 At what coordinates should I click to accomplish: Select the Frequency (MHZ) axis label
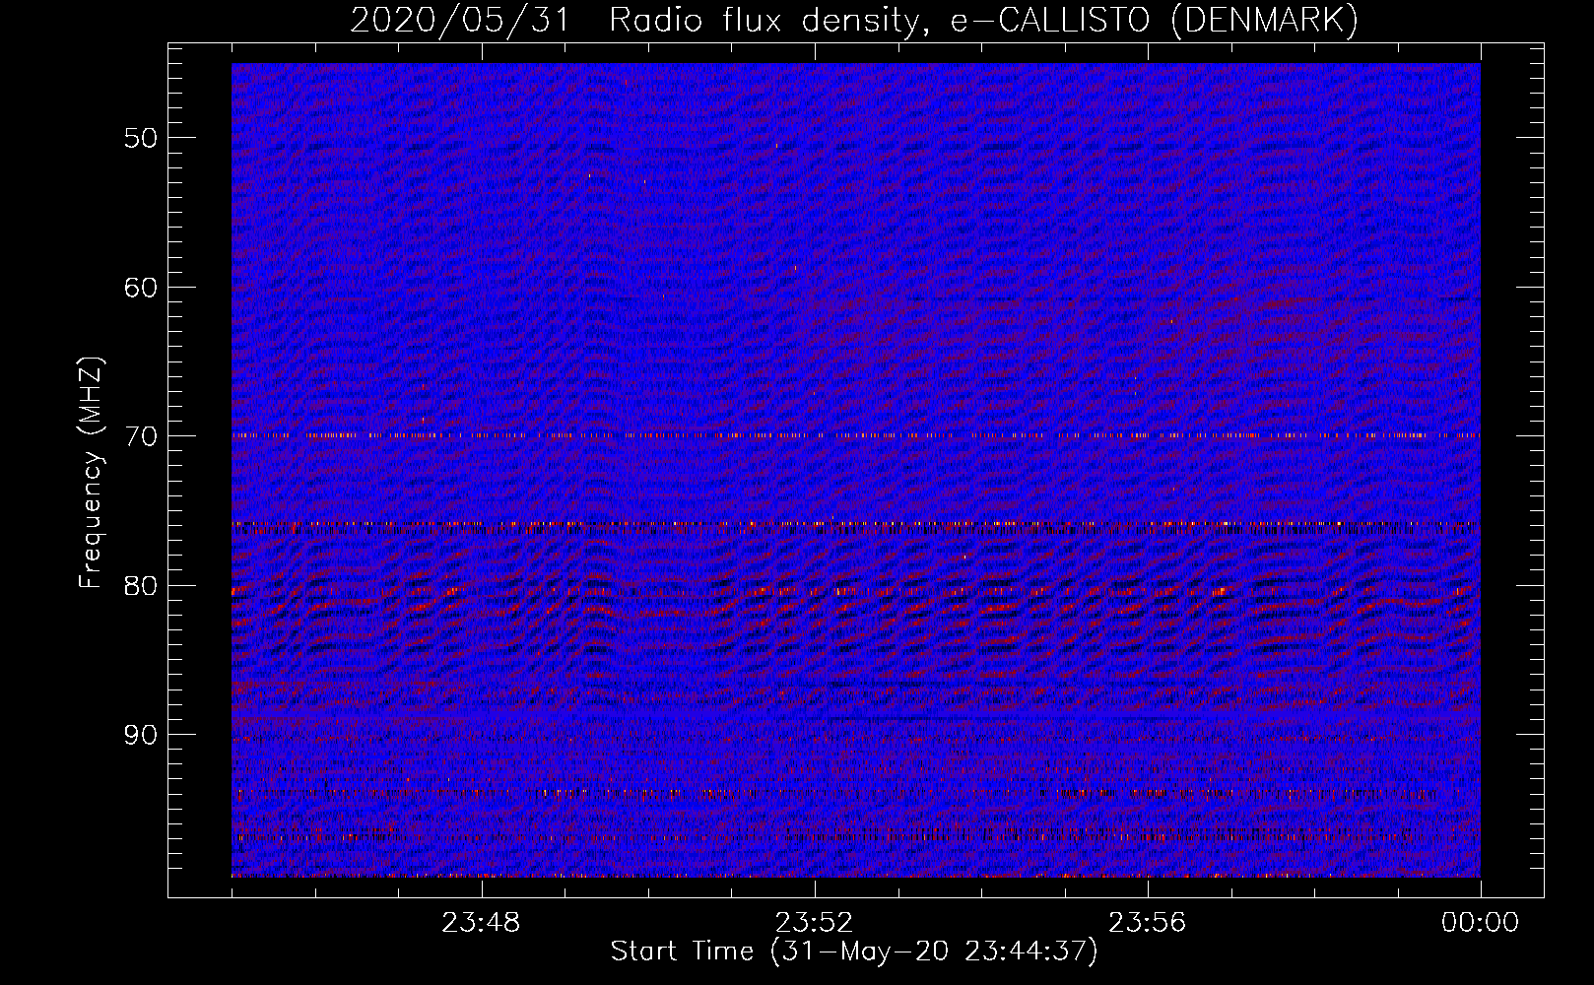coord(91,473)
